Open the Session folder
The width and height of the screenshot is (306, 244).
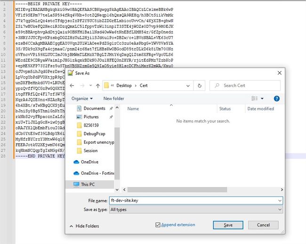tap(90, 151)
